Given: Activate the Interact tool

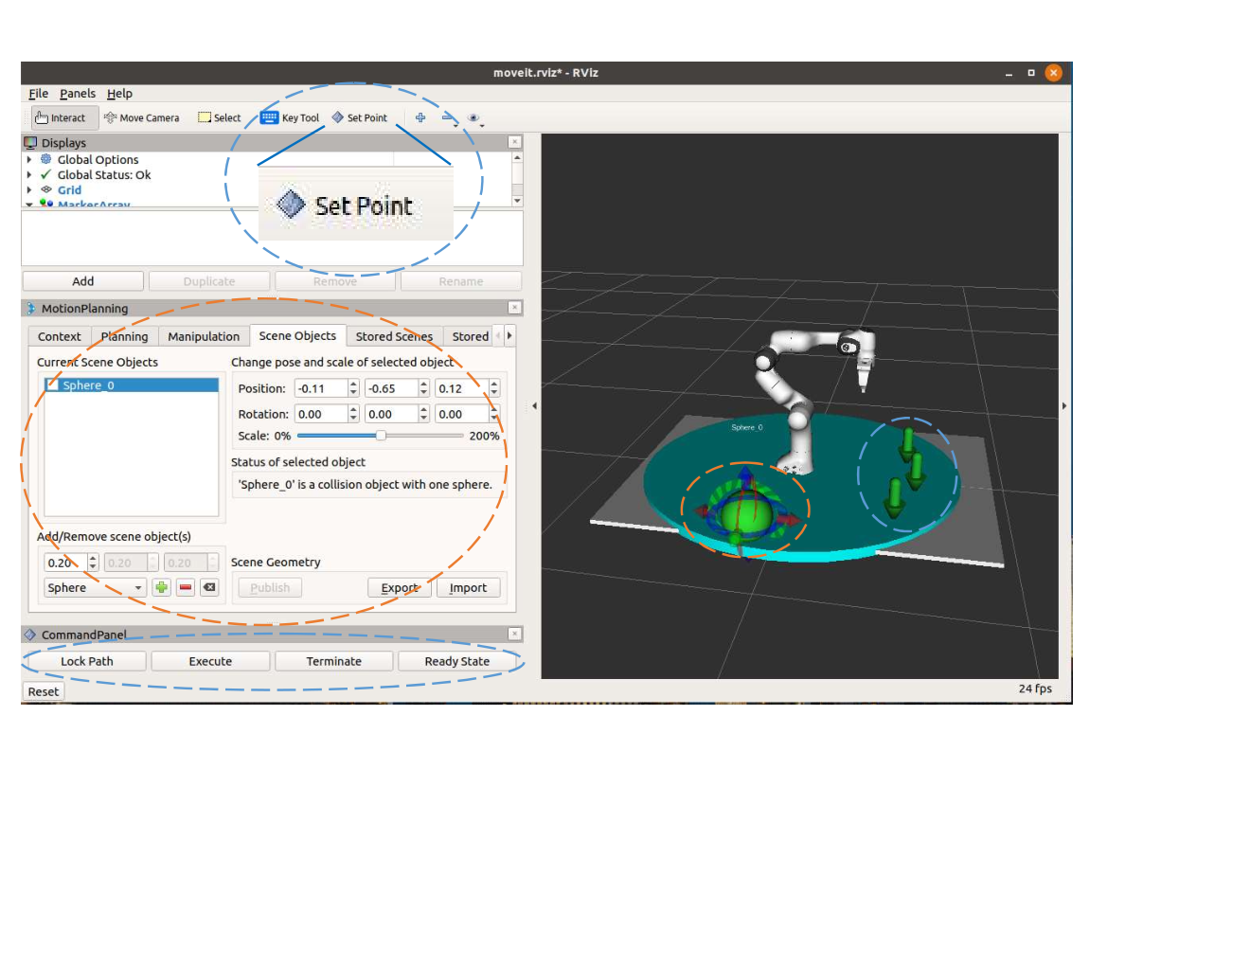Looking at the screenshot, I should pos(61,118).
